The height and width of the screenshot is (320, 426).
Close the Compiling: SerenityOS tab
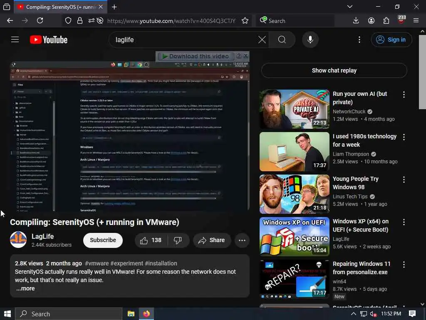[x=101, y=7]
